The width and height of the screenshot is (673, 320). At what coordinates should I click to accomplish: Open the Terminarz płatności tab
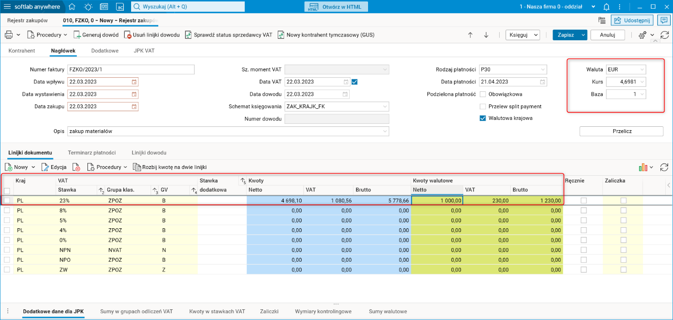click(x=92, y=152)
